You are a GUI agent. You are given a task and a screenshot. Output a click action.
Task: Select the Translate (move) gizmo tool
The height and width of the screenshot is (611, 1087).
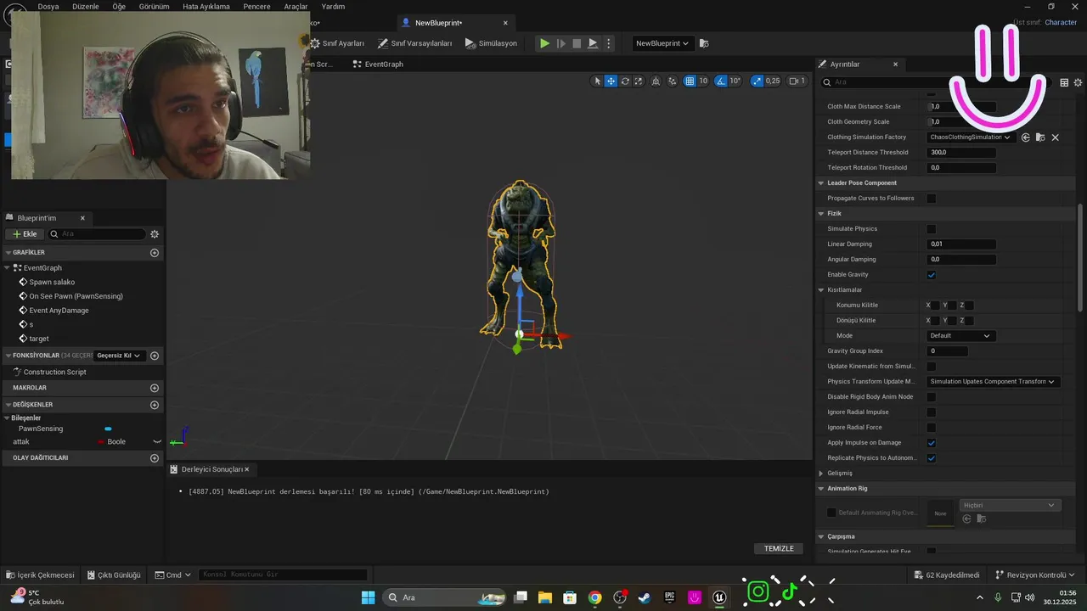click(611, 81)
